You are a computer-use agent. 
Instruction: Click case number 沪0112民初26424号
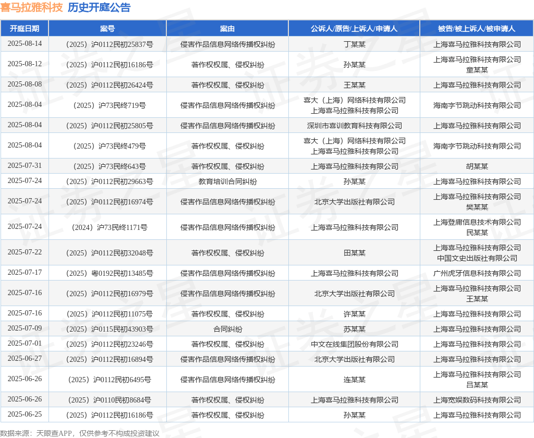click(110, 85)
